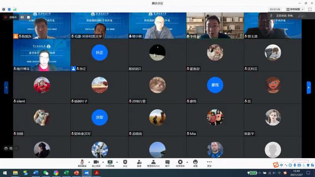Stop the recording with the square button

[x=28, y=17]
